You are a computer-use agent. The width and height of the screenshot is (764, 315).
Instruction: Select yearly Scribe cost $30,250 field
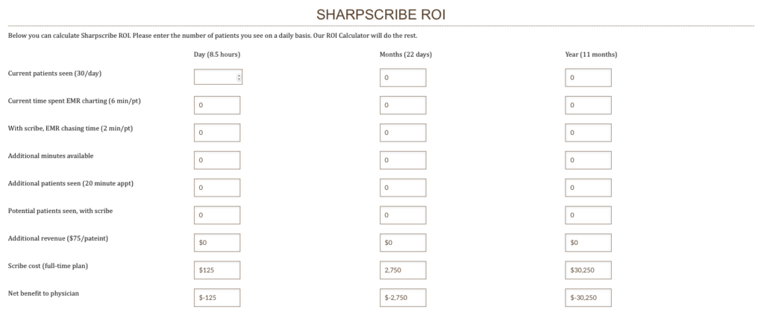[589, 270]
